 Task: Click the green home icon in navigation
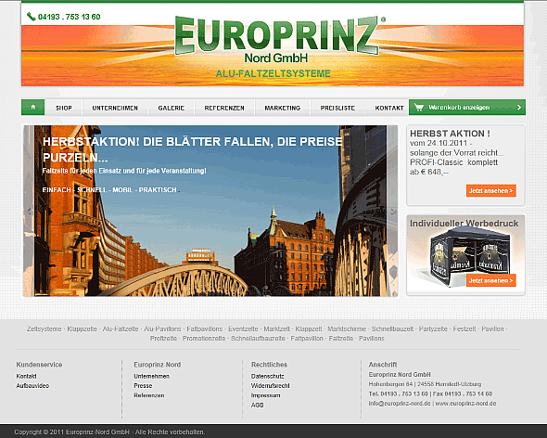(32, 108)
